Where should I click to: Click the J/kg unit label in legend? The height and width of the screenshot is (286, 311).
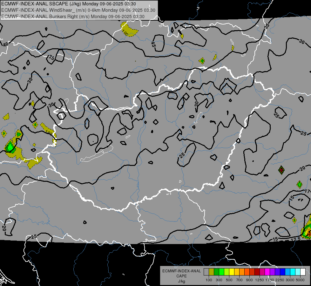[181, 281]
